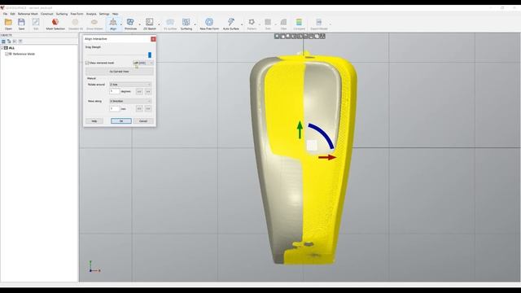
Task: Click the Snap Strength slider handle
Action: click(150, 55)
